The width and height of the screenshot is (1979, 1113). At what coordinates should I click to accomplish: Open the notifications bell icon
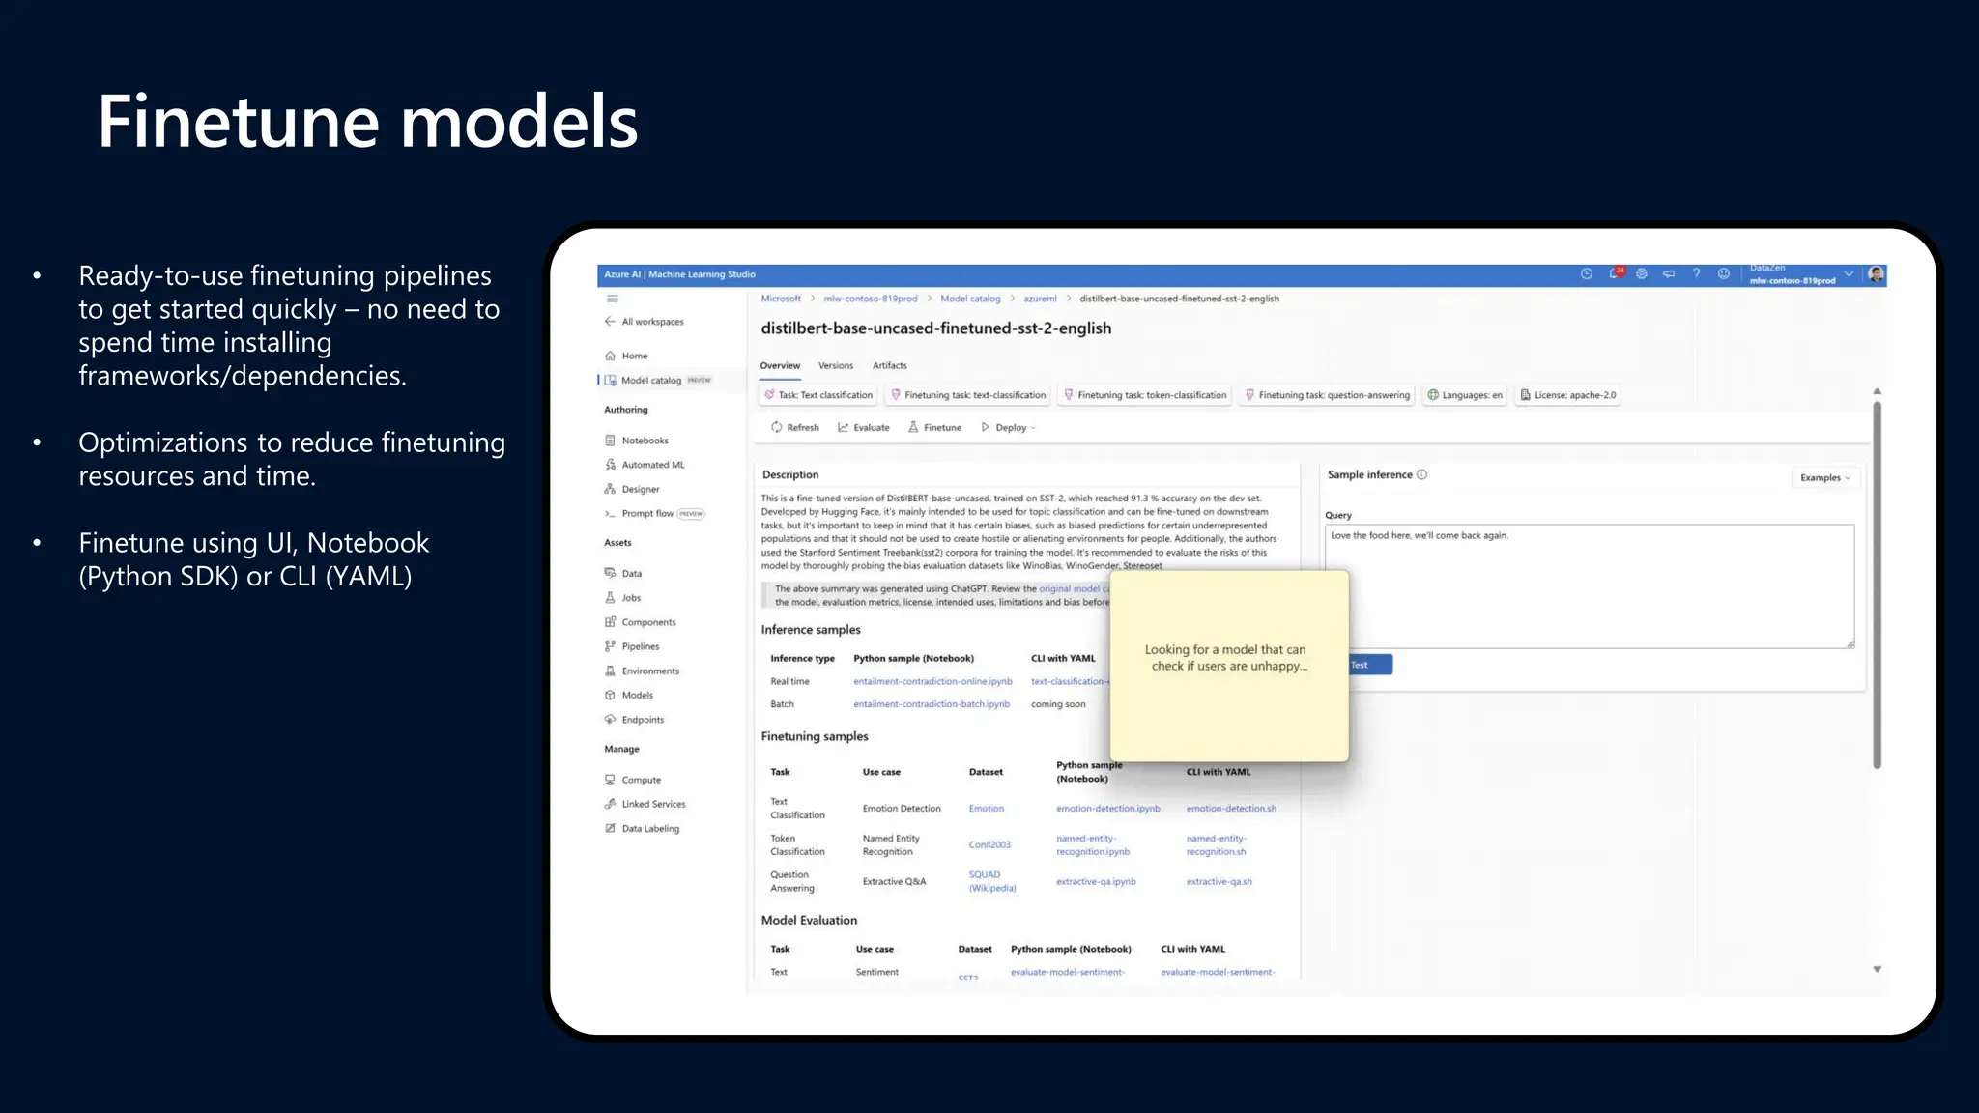(1615, 273)
